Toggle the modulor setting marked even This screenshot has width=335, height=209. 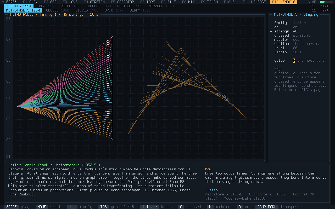pos(297,39)
